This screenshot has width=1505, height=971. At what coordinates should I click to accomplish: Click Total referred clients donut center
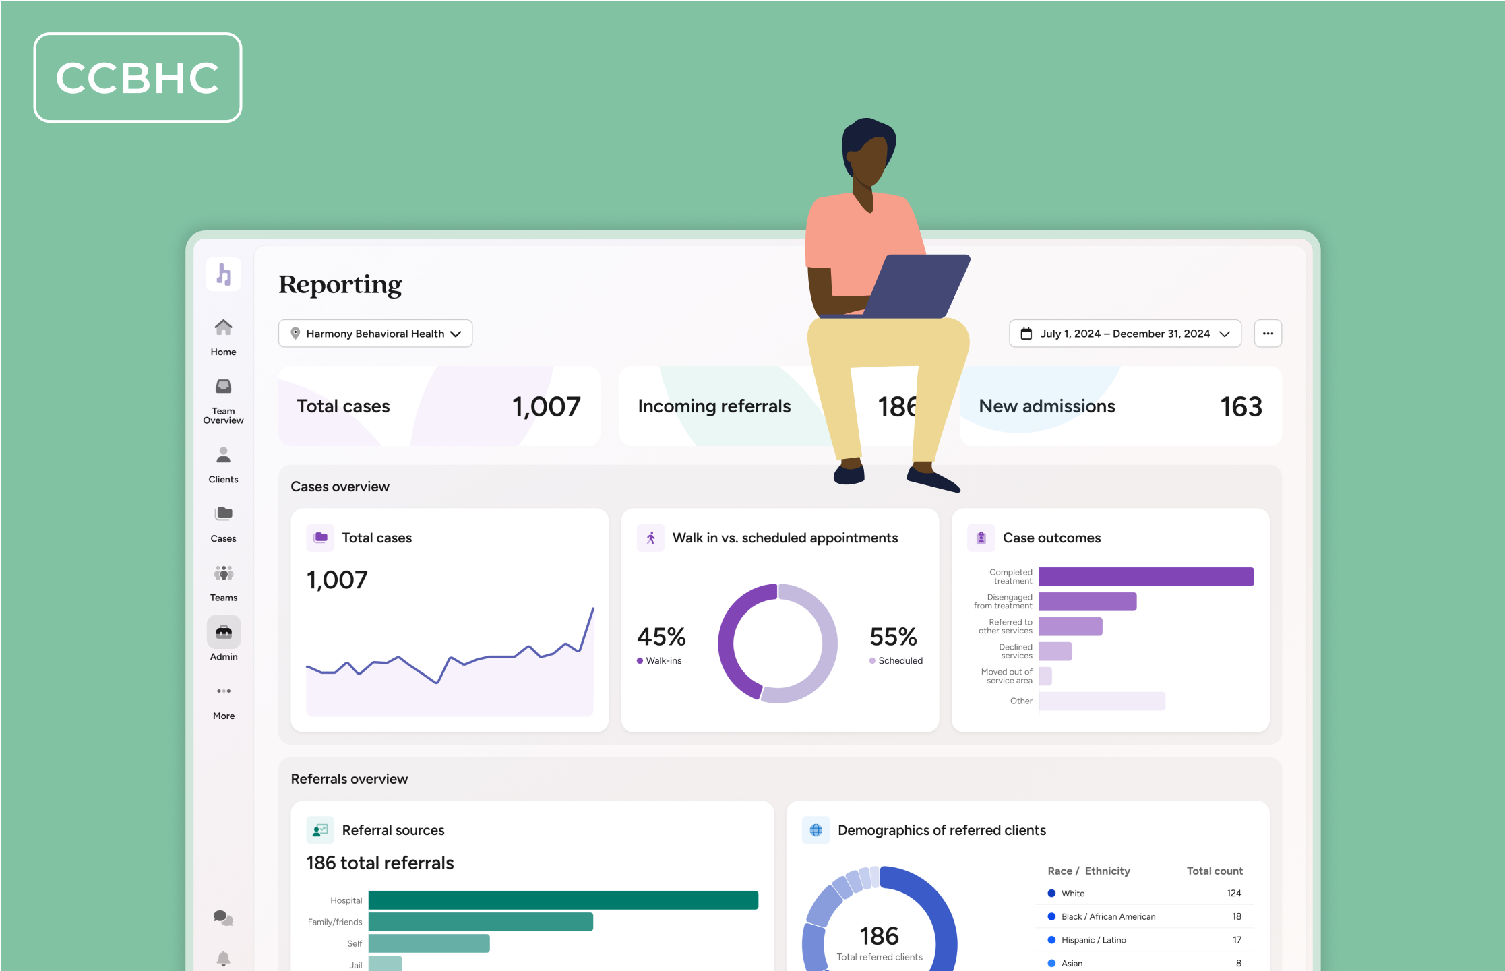pyautogui.click(x=880, y=943)
